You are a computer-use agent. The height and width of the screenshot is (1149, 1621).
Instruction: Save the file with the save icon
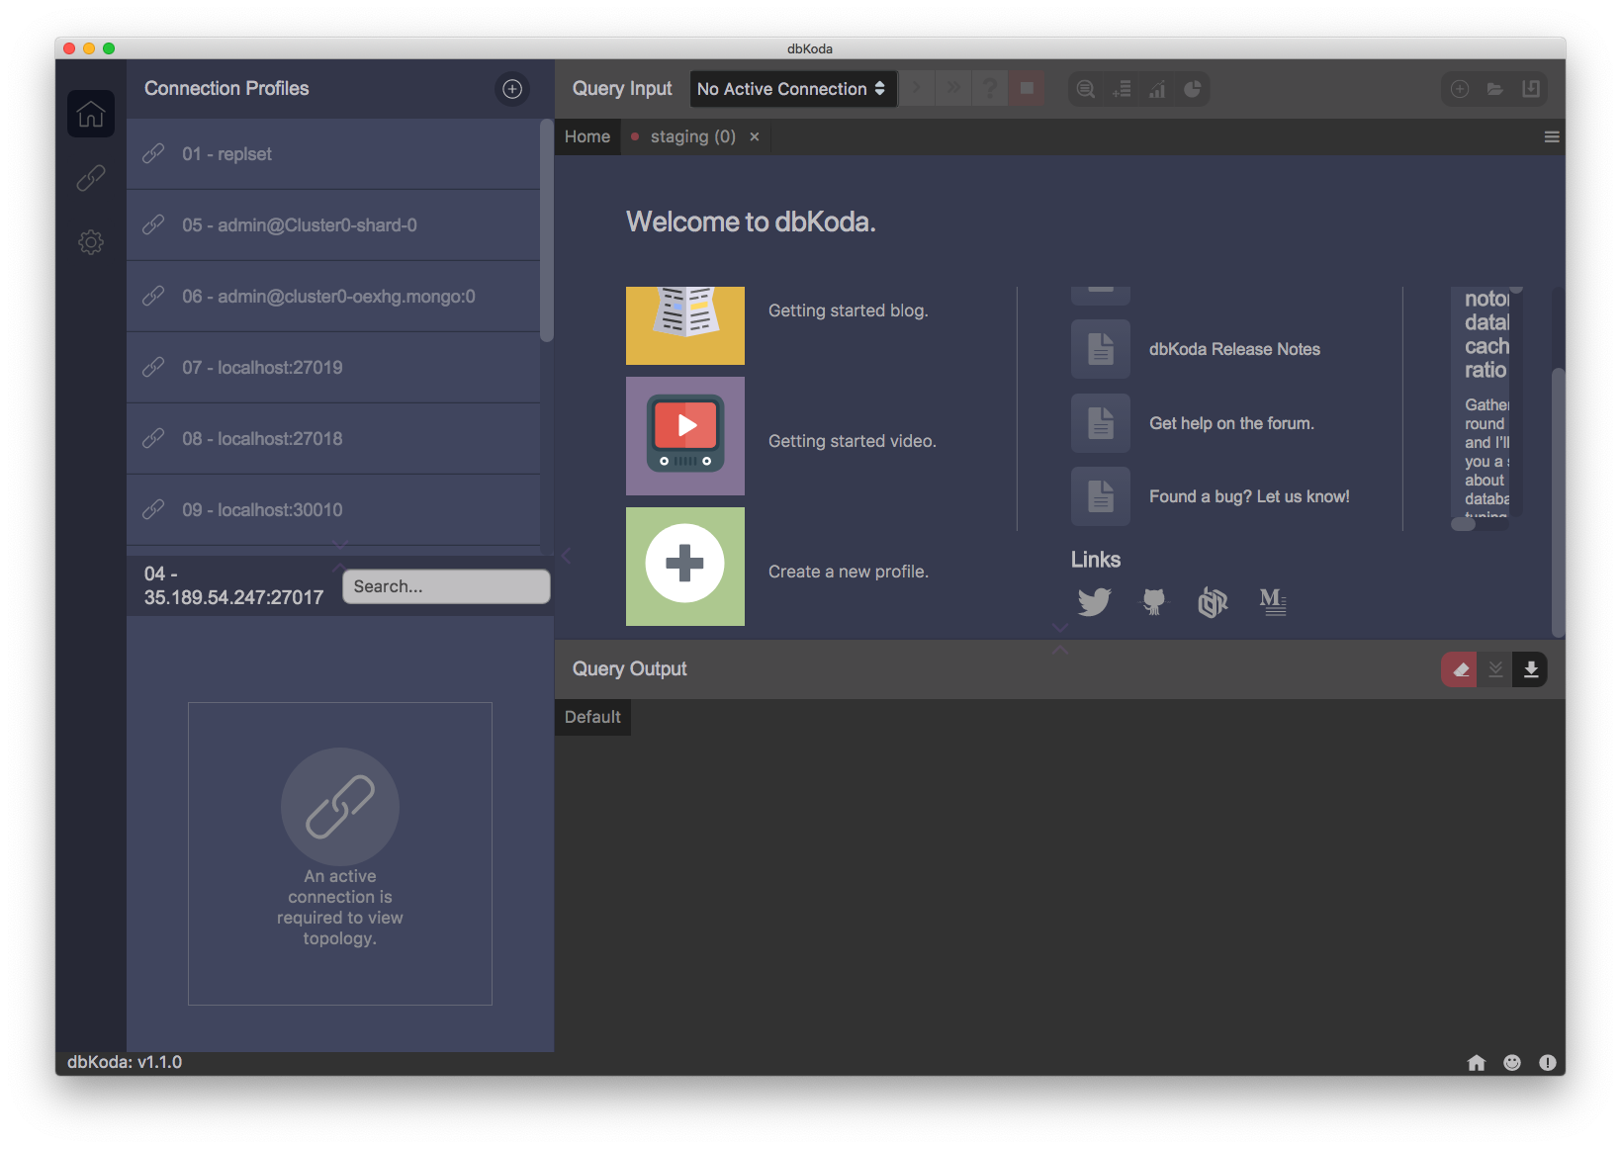(1531, 89)
